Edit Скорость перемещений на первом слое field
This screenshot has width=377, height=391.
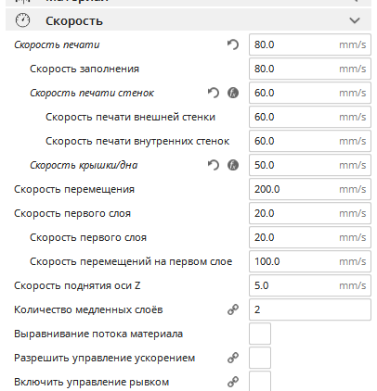(310, 261)
